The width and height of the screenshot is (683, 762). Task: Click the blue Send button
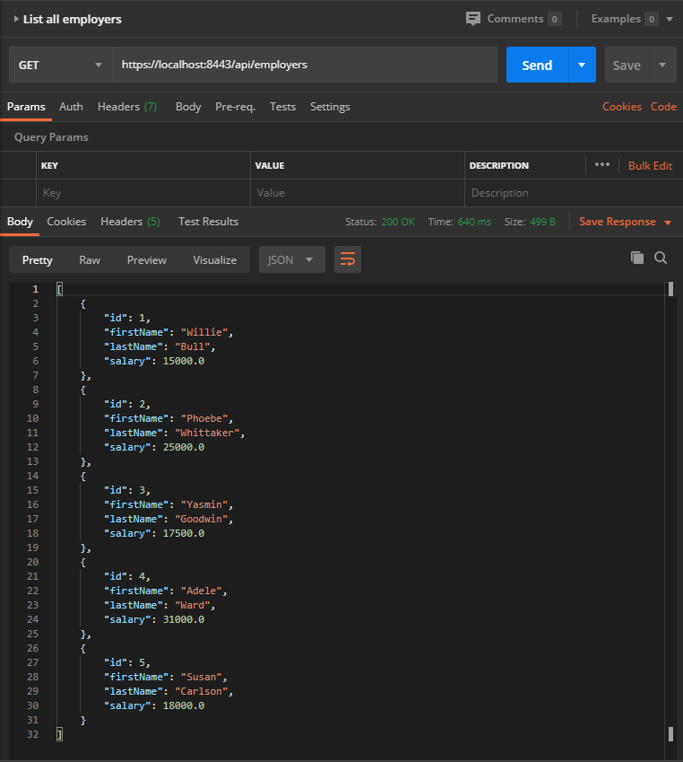[537, 65]
